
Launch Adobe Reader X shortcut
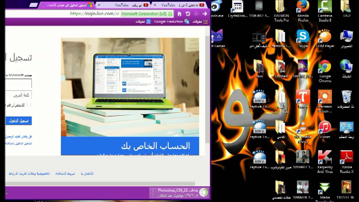[x=347, y=162]
